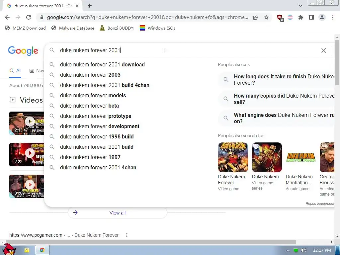This screenshot has width=340, height=255.
Task: Open the striped extension icon beside uBlock
Action: coord(290,17)
